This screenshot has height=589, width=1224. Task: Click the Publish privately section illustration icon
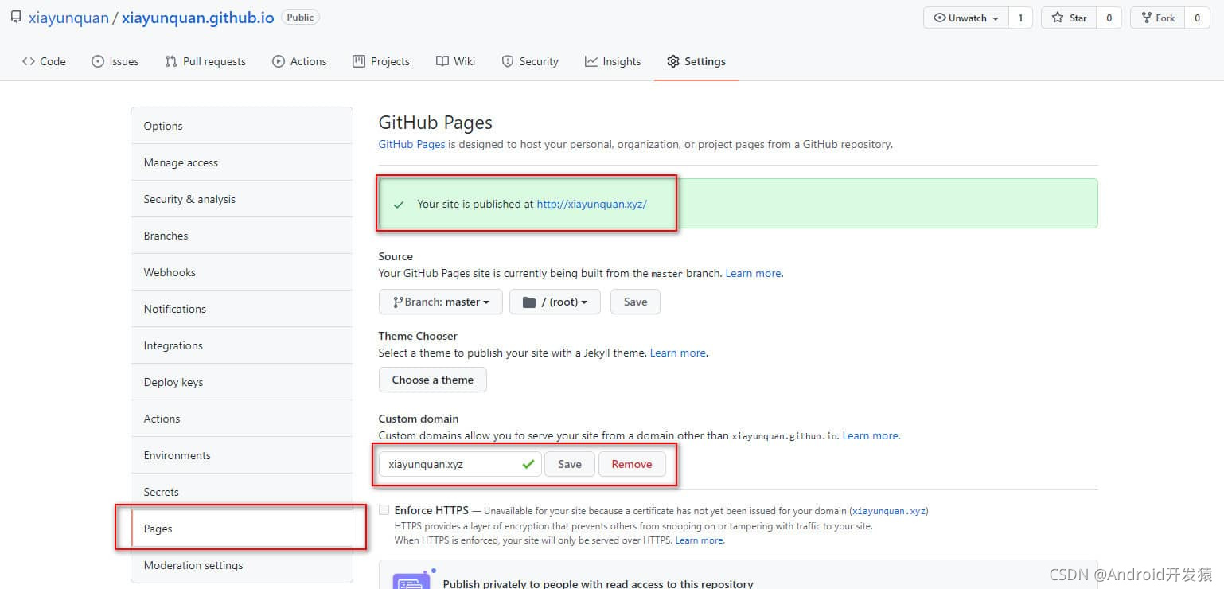point(412,580)
